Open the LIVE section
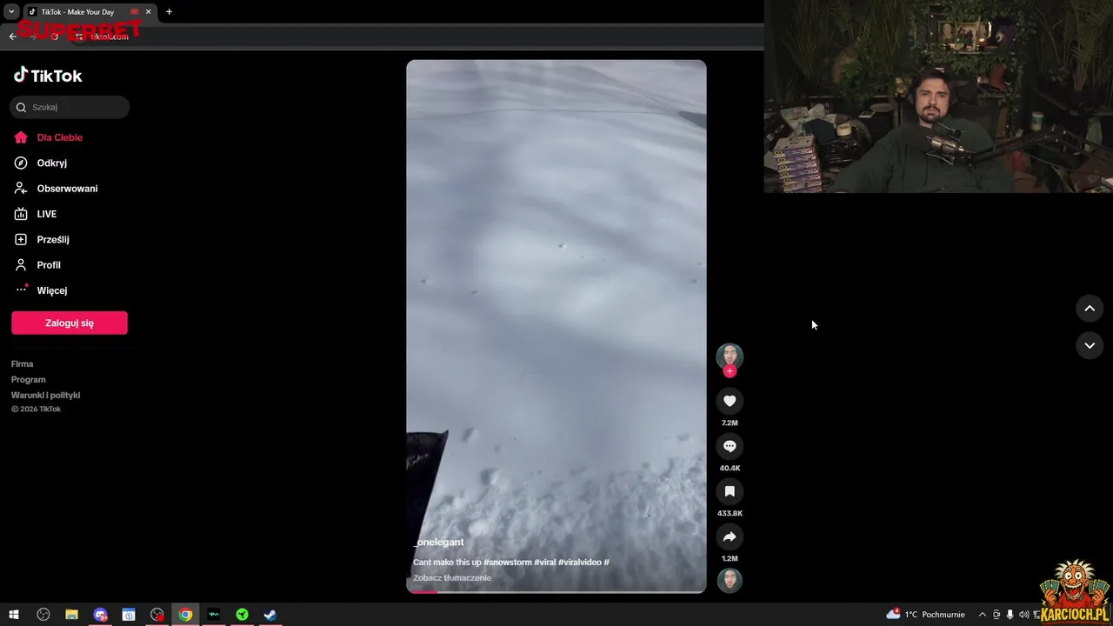Image resolution: width=1113 pixels, height=626 pixels. (x=46, y=214)
